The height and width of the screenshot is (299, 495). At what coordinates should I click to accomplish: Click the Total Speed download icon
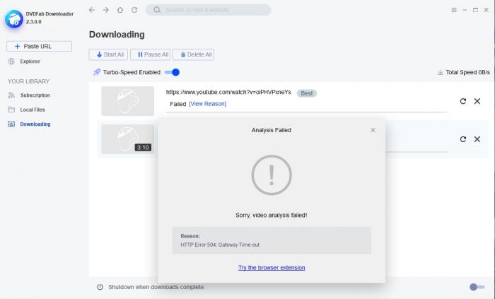click(441, 73)
